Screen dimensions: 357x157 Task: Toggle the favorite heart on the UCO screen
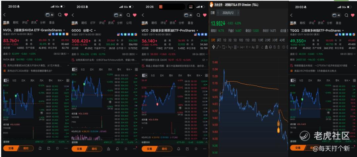(205, 15)
